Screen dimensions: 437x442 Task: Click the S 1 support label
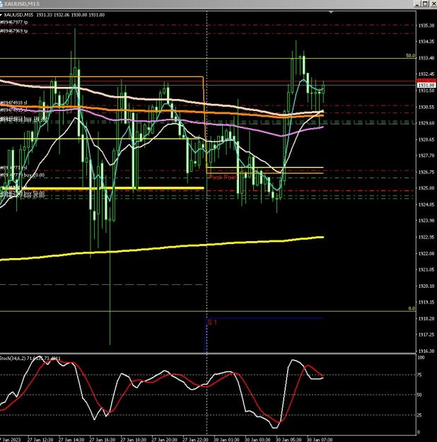pos(212,322)
